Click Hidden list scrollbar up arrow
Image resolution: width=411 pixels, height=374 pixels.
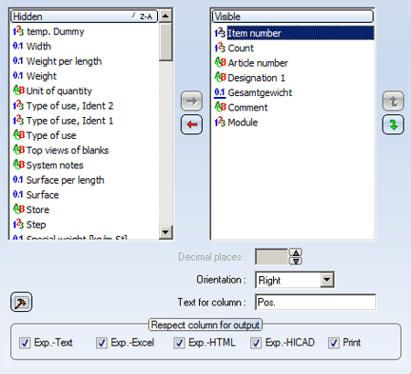pyautogui.click(x=165, y=16)
